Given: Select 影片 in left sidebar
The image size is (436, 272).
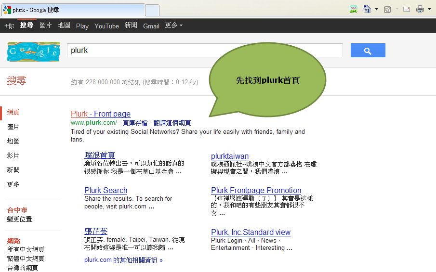Looking at the screenshot, I should tap(13, 156).
